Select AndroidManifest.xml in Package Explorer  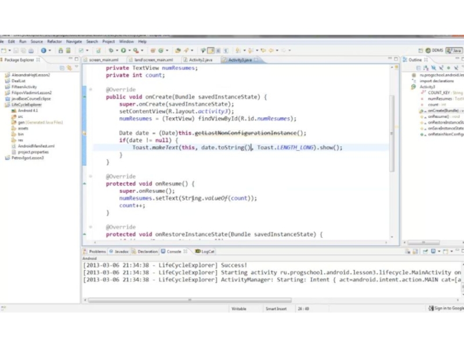point(35,146)
